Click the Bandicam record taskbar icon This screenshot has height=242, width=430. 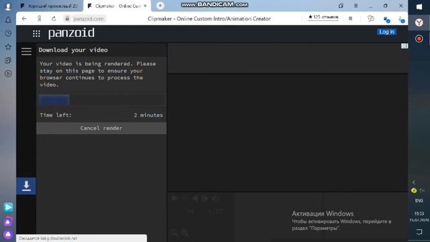coord(419,39)
